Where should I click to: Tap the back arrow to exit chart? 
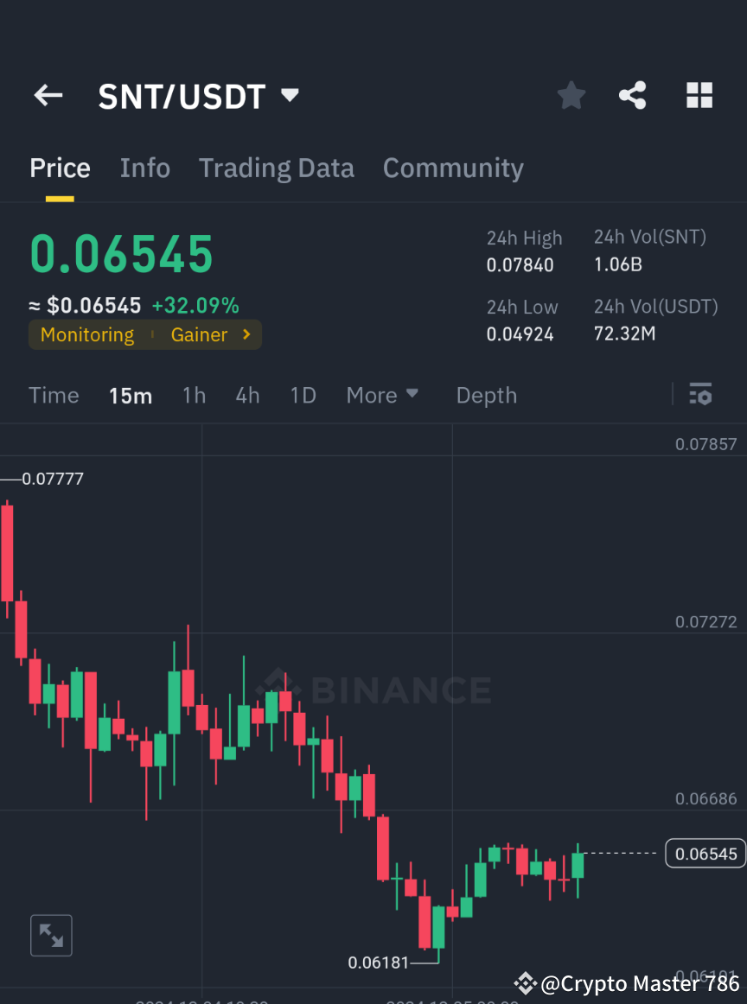[48, 95]
